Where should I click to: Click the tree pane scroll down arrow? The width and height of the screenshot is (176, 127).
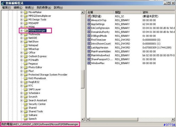tap(82, 119)
